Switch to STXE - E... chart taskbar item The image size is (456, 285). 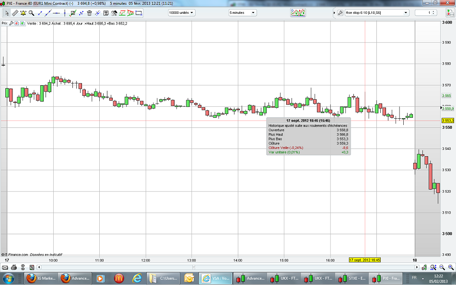coord(352,278)
